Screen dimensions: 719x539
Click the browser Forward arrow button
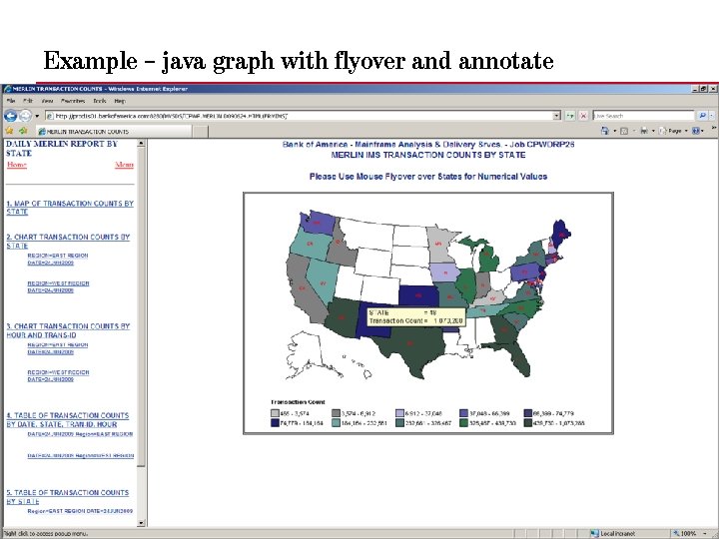click(26, 116)
